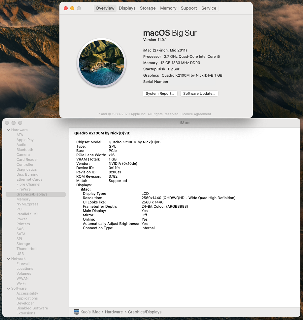This screenshot has width=303, height=320.
Task: Click the Software Update button
Action: (x=199, y=93)
